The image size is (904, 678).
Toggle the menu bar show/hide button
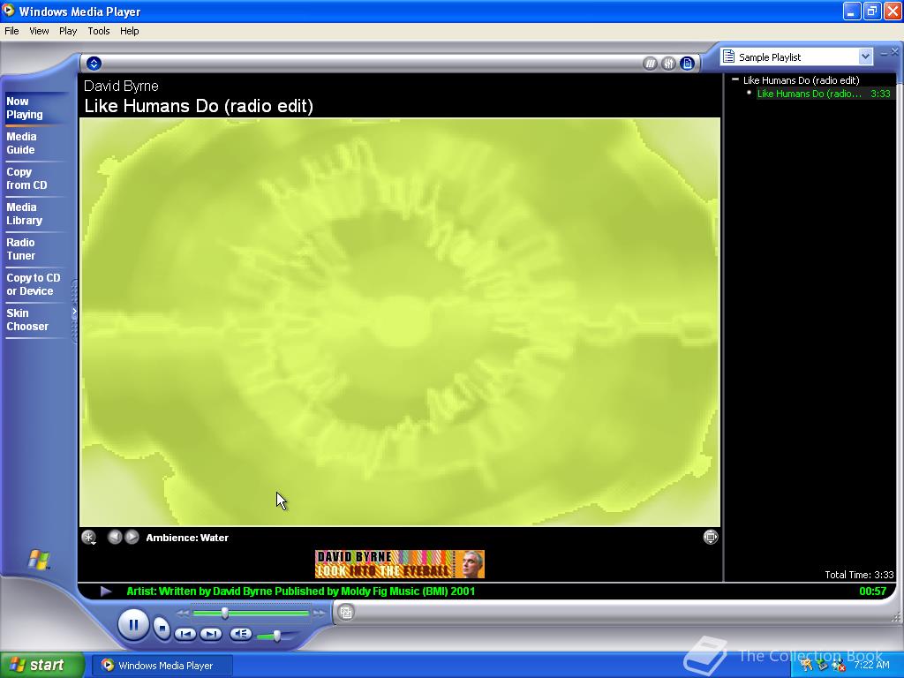(x=94, y=64)
